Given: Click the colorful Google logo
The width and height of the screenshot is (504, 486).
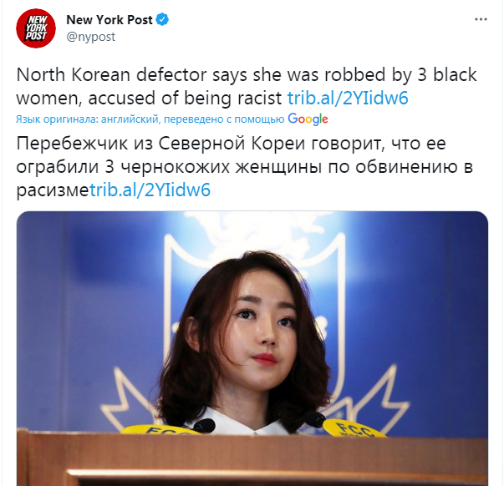Looking at the screenshot, I should pyautogui.click(x=308, y=119).
